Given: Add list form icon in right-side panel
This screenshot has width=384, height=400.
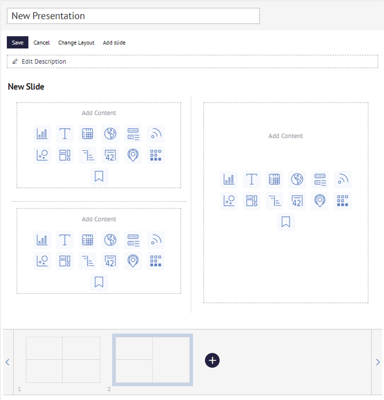Looking at the screenshot, I should point(320,179).
